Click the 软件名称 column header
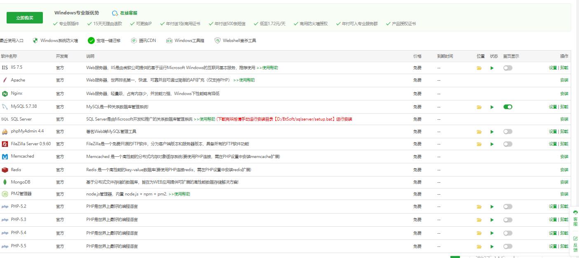Viewport: 579px width, 258px height. pos(9,56)
